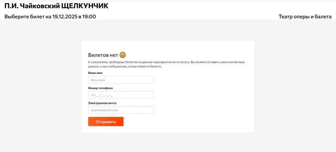336x152 pixels.
Task: Click the date 19.12.2025 in the subtitle
Action: pos(65,17)
